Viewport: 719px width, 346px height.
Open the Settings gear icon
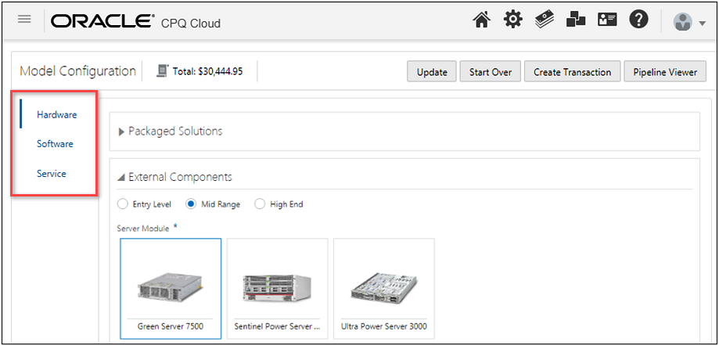pyautogui.click(x=512, y=21)
